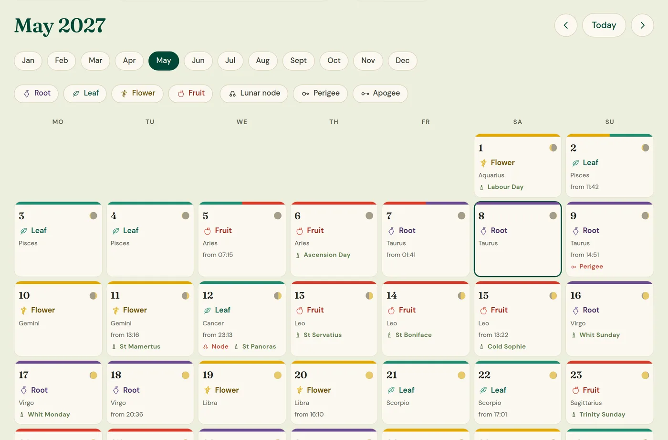Switch to the Jun month tab
Image resolution: width=668 pixels, height=440 pixels.
[x=198, y=61]
